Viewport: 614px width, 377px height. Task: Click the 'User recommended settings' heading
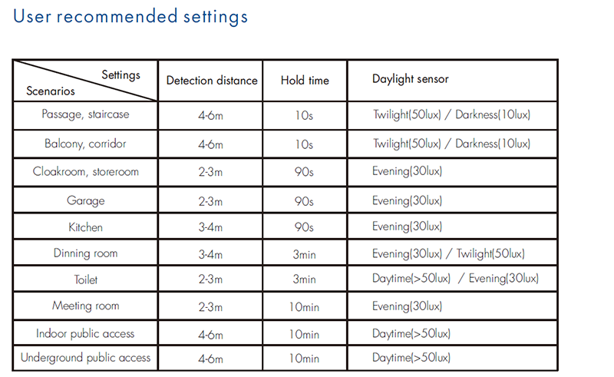click(130, 16)
